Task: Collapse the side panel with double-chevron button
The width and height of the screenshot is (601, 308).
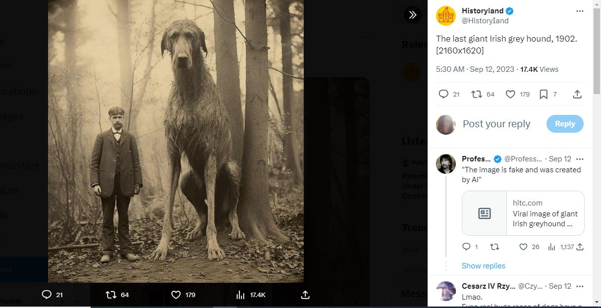Action: pyautogui.click(x=412, y=15)
